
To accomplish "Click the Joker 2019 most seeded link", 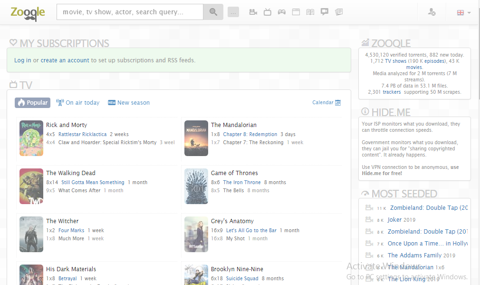I will click(394, 220).
